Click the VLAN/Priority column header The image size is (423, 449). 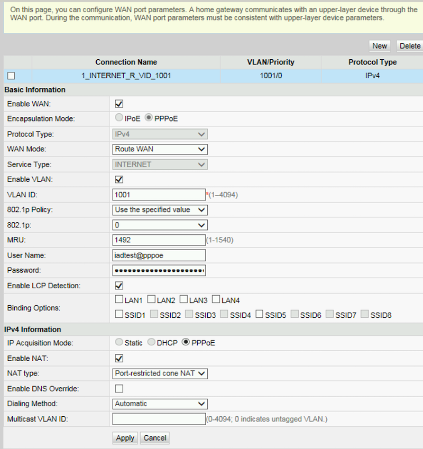tap(271, 62)
